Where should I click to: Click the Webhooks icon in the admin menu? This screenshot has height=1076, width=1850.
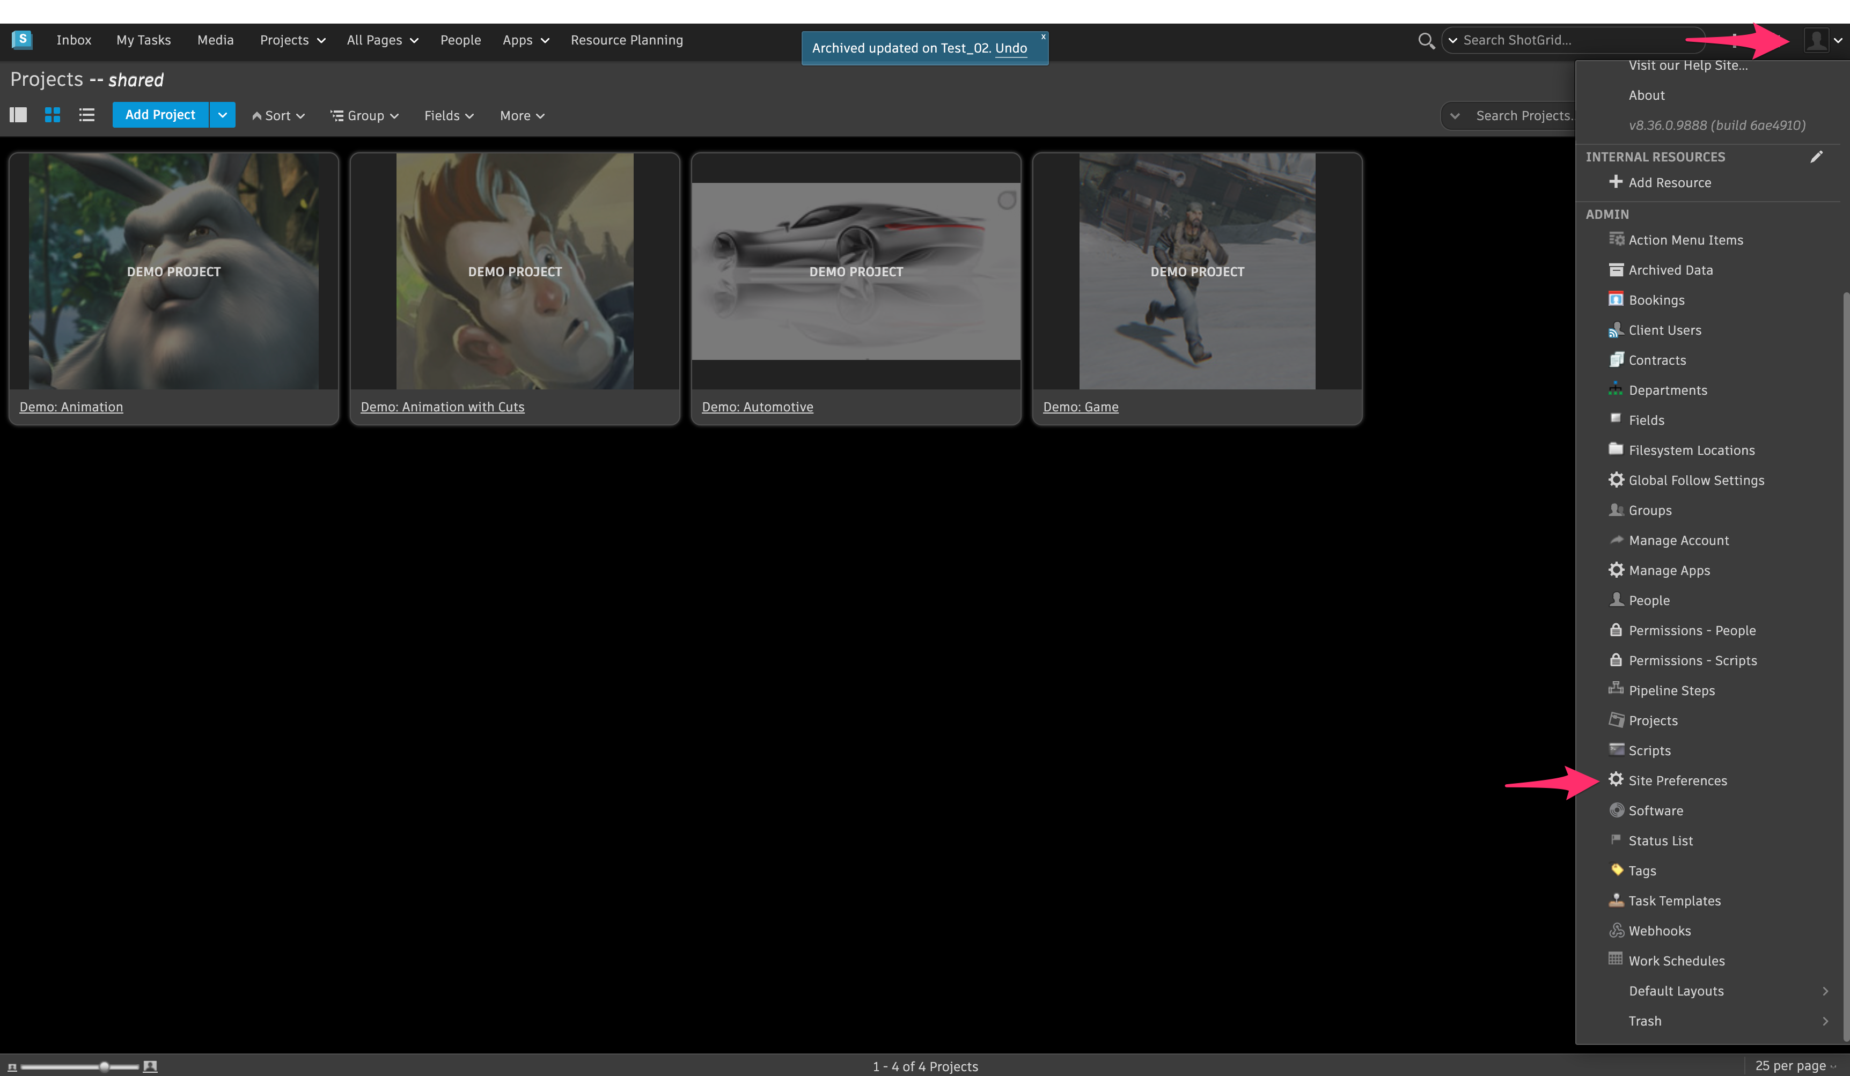click(1616, 931)
